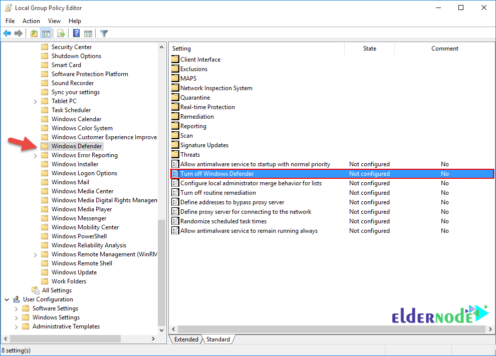
Task: Select Windows Update in the tree
Action: [x=74, y=272]
